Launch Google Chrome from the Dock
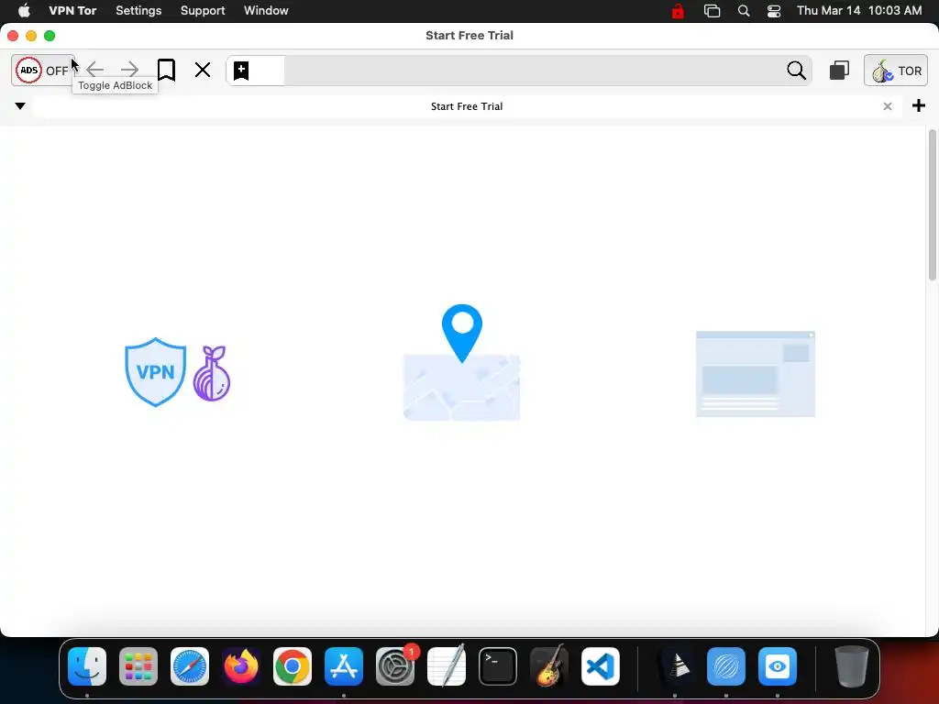 point(293,666)
